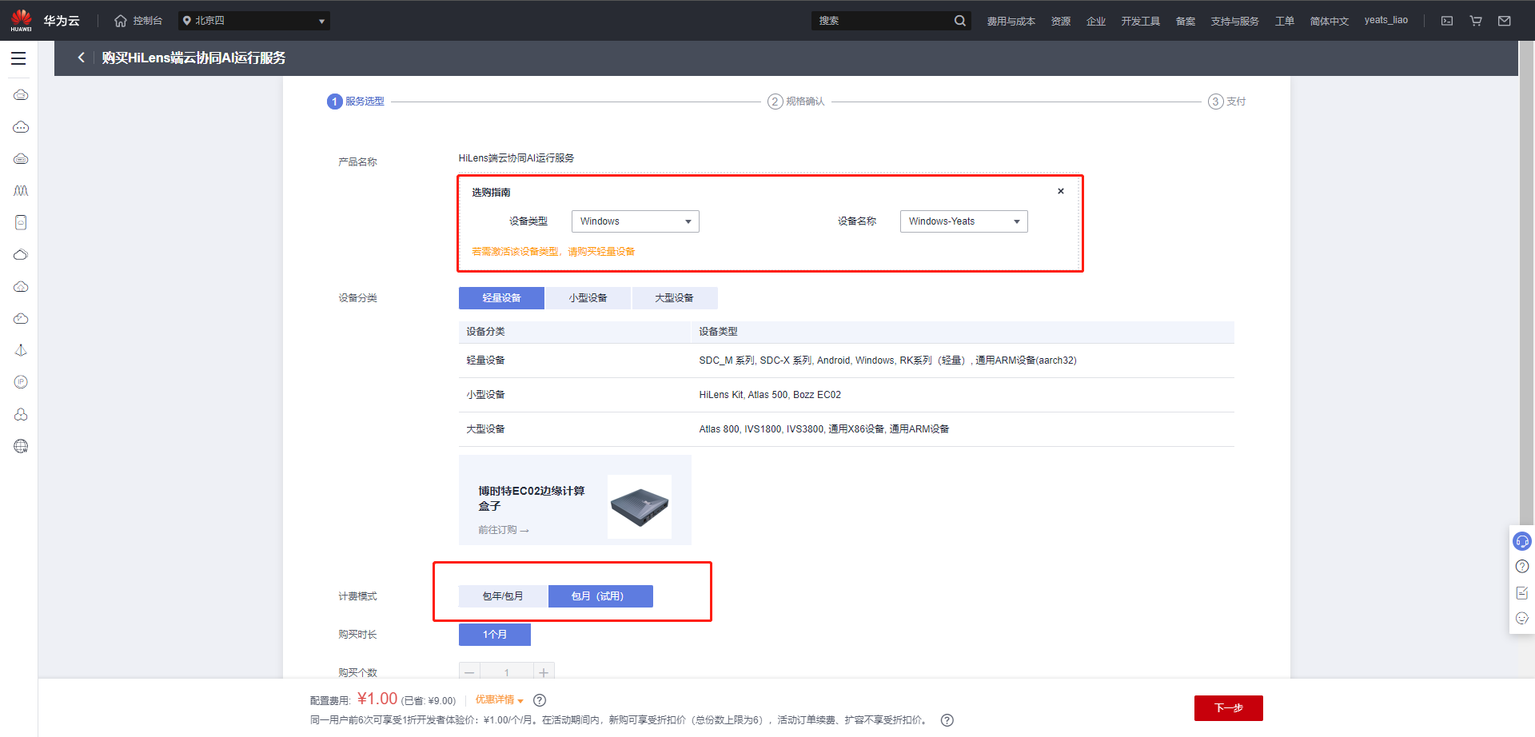Open the stacked clouds sidebar icon
The height and width of the screenshot is (737, 1535).
21,255
